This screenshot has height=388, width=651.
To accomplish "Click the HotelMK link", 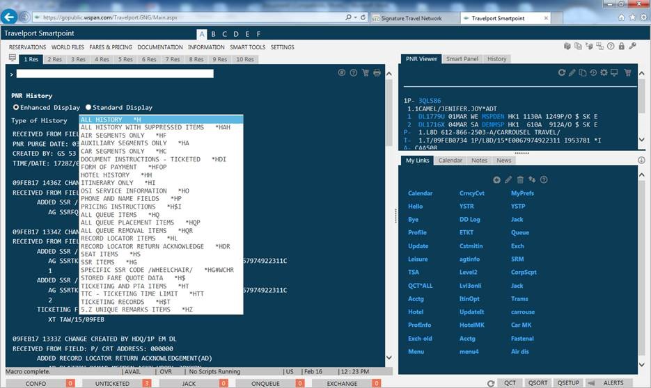I will [472, 325].
